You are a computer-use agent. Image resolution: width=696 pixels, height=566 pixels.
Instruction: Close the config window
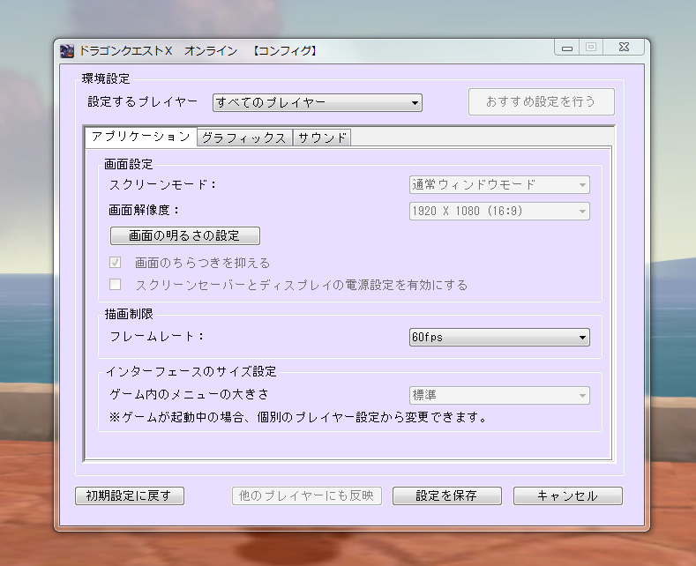624,48
